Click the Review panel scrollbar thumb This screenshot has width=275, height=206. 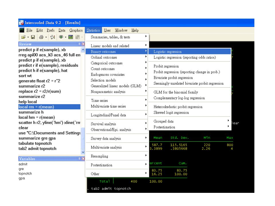(x=83, y=138)
